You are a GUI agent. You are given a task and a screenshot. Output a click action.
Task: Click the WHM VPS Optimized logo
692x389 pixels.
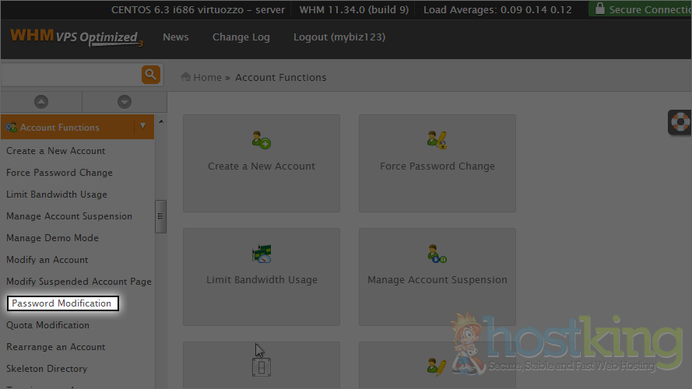point(76,37)
